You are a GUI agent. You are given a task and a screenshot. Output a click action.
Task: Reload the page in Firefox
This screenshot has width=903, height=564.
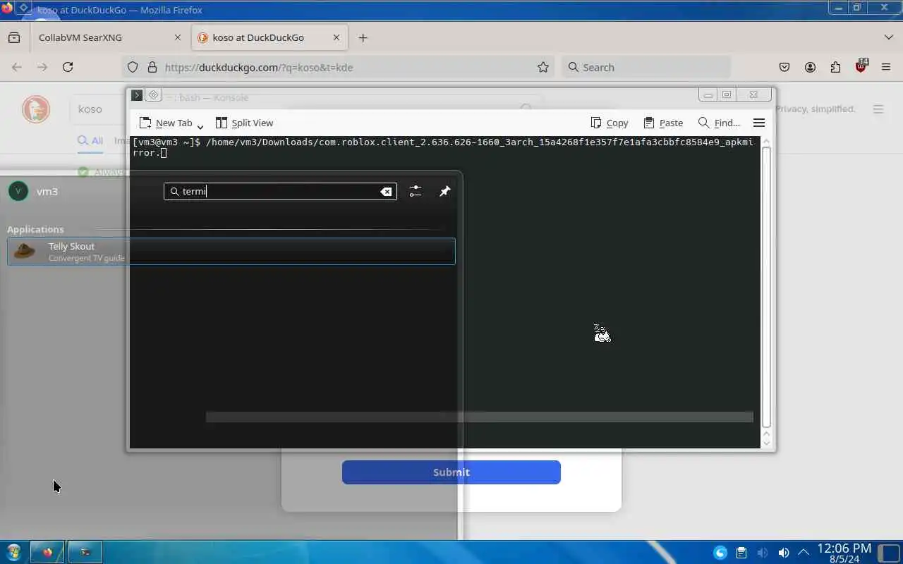(x=68, y=67)
